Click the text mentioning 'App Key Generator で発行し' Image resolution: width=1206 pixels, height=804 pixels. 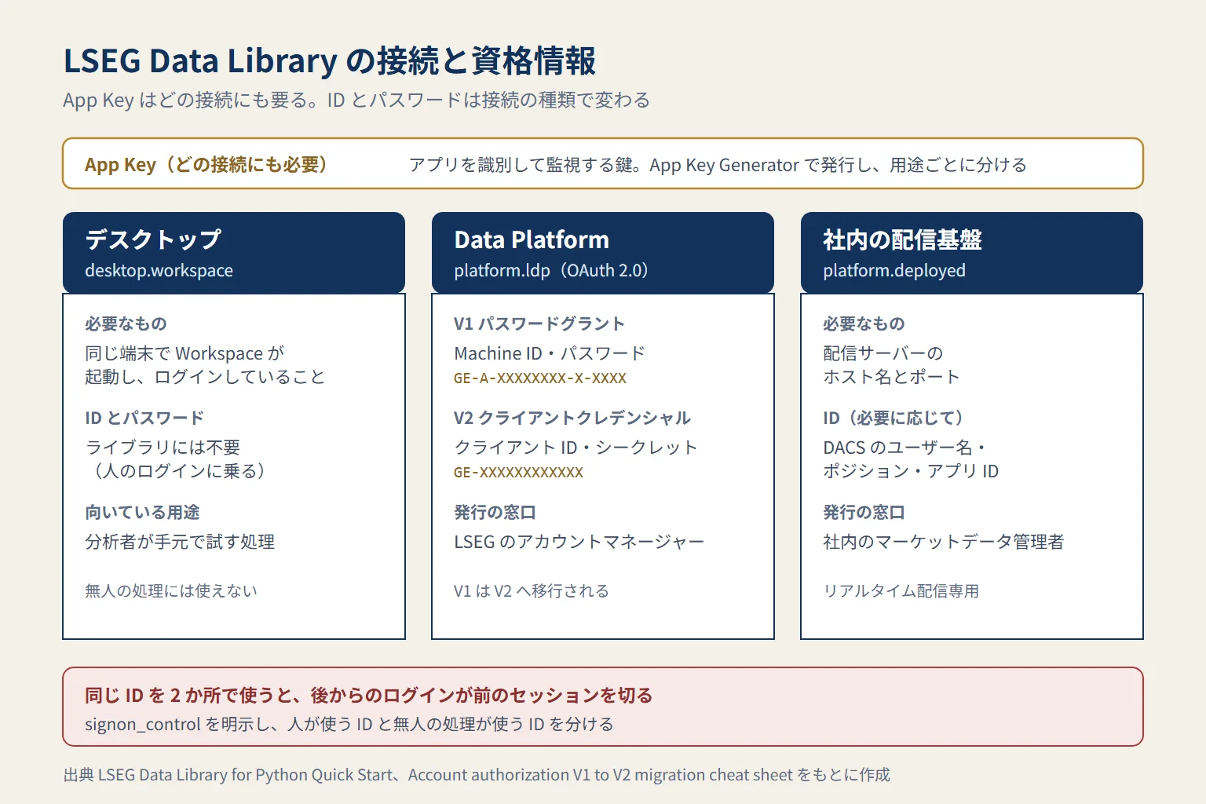(718, 165)
